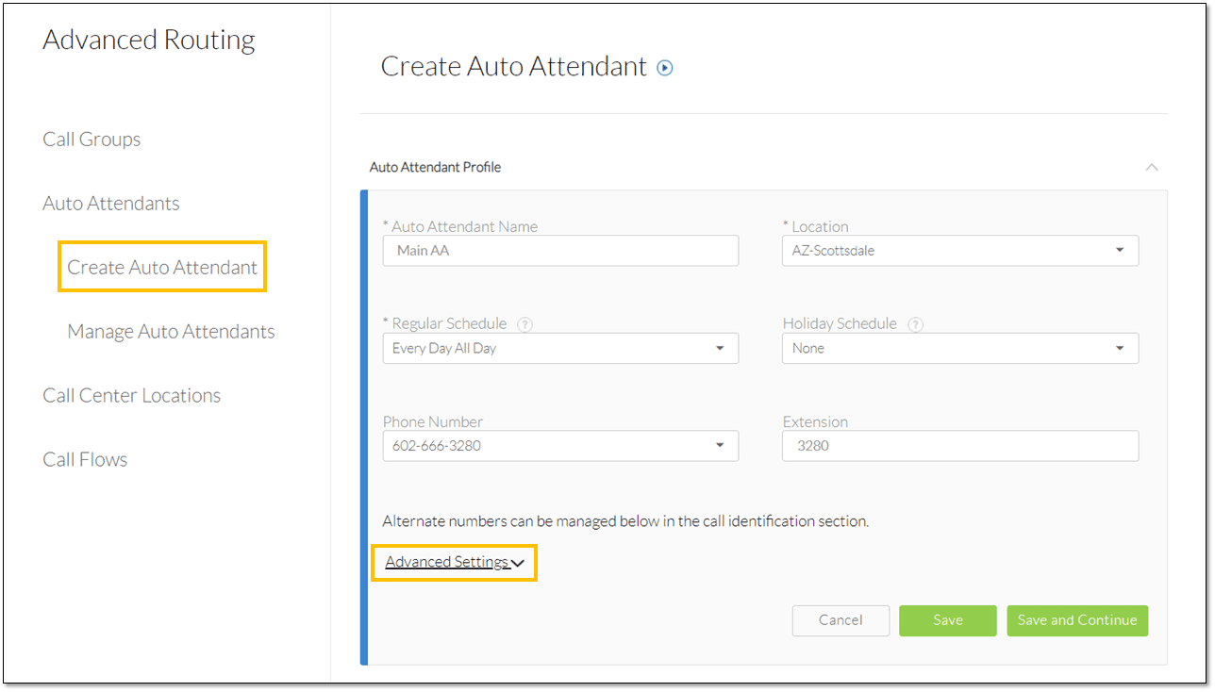
Task: Click into the Auto Attendant Name field
Action: coord(560,251)
